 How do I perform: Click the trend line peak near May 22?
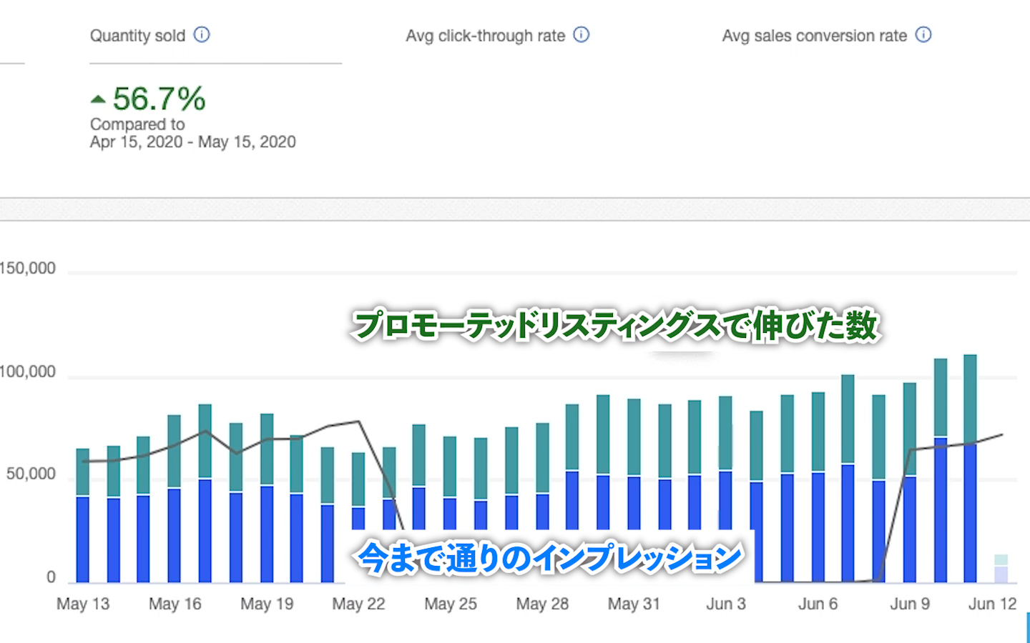coord(358,422)
